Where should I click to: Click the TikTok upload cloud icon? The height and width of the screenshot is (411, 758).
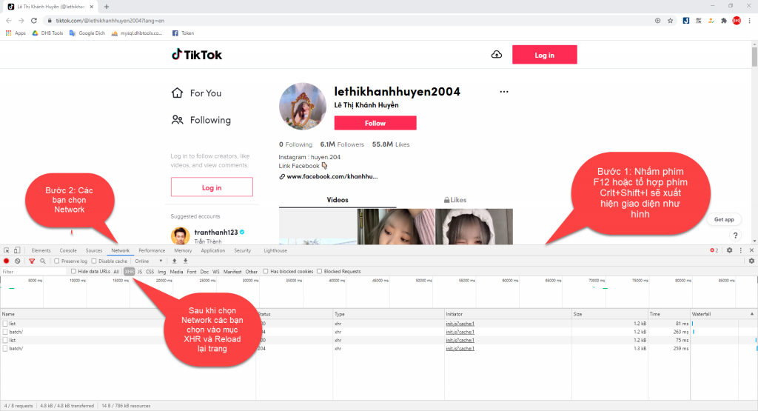point(497,55)
